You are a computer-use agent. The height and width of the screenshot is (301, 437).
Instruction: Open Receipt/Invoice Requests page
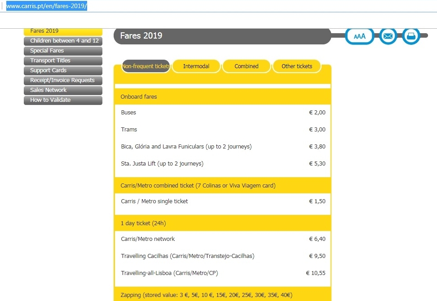click(63, 80)
